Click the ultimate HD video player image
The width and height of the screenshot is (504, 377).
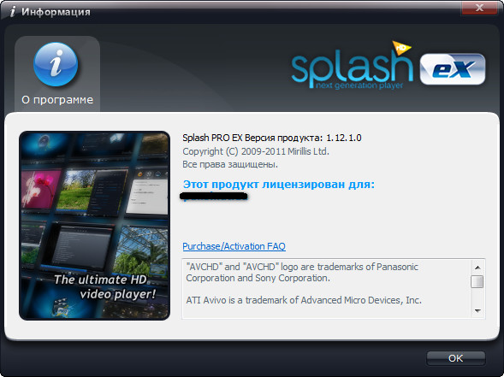coord(94,226)
